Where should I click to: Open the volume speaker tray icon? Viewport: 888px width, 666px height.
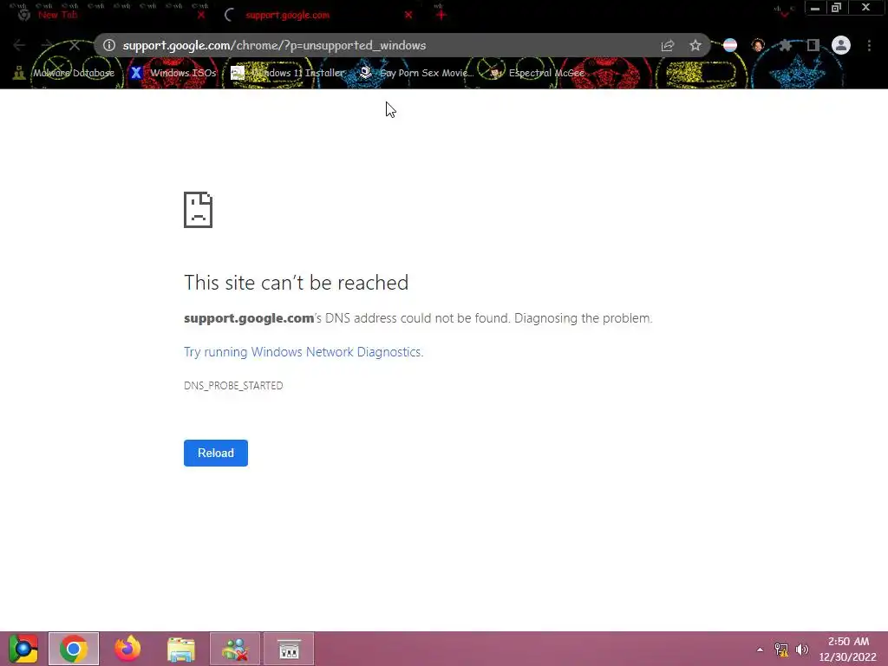coord(802,650)
